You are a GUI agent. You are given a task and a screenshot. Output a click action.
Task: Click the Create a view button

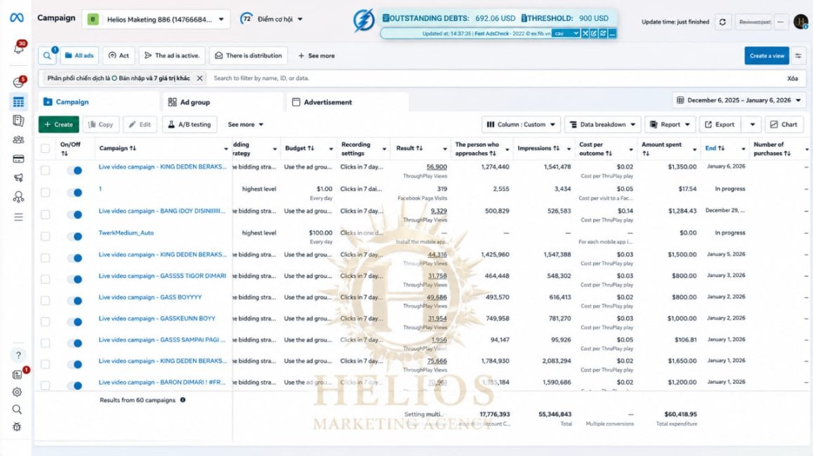(x=767, y=56)
